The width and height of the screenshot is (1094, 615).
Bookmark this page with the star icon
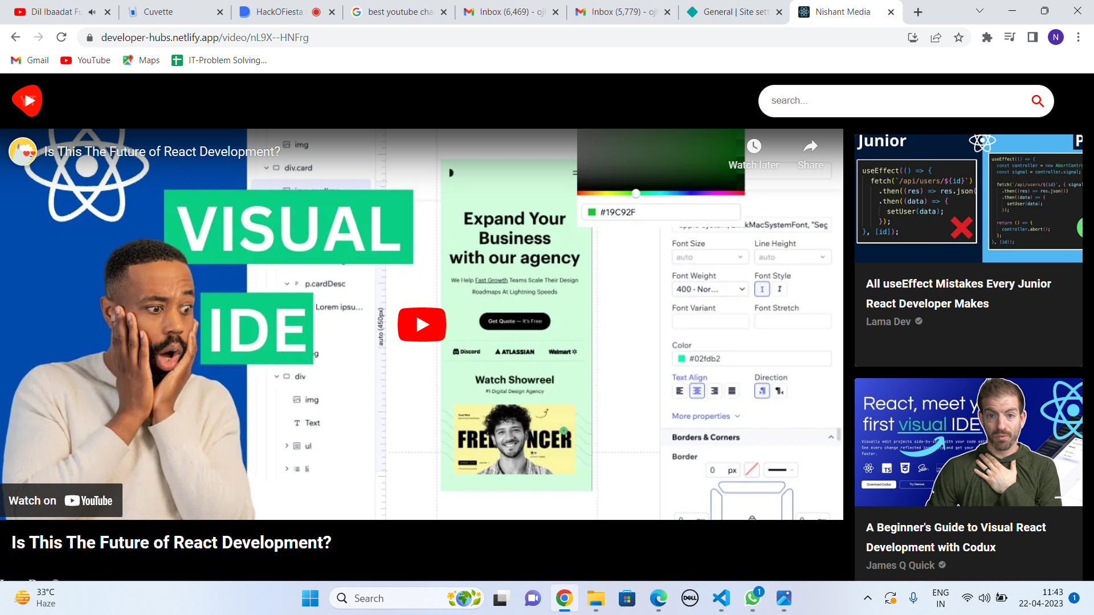coord(958,38)
